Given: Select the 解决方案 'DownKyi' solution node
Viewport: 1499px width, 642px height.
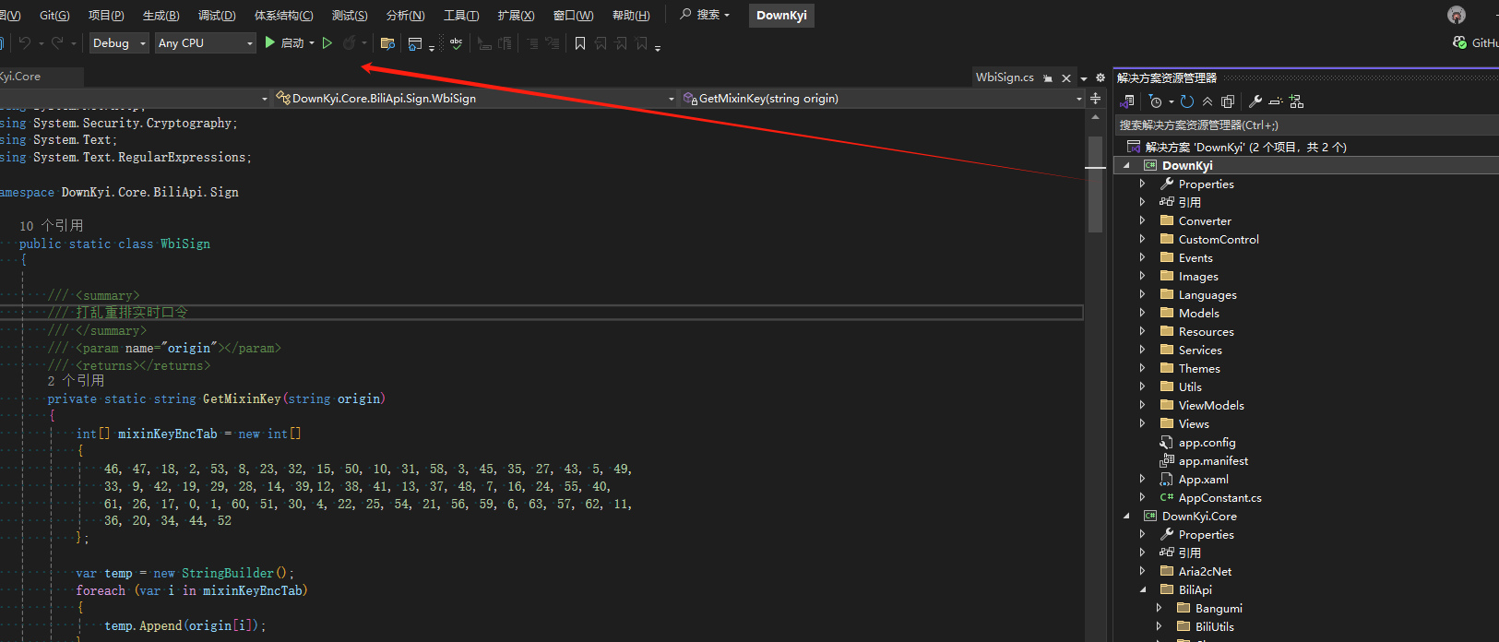Looking at the screenshot, I should pyautogui.click(x=1245, y=147).
